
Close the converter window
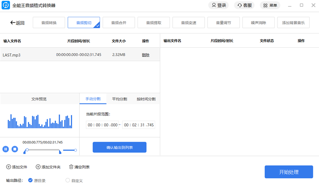point(313,5)
